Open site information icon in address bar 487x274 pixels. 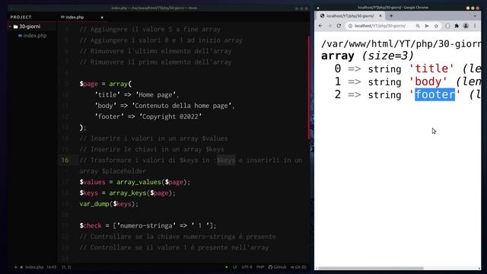tap(350, 26)
